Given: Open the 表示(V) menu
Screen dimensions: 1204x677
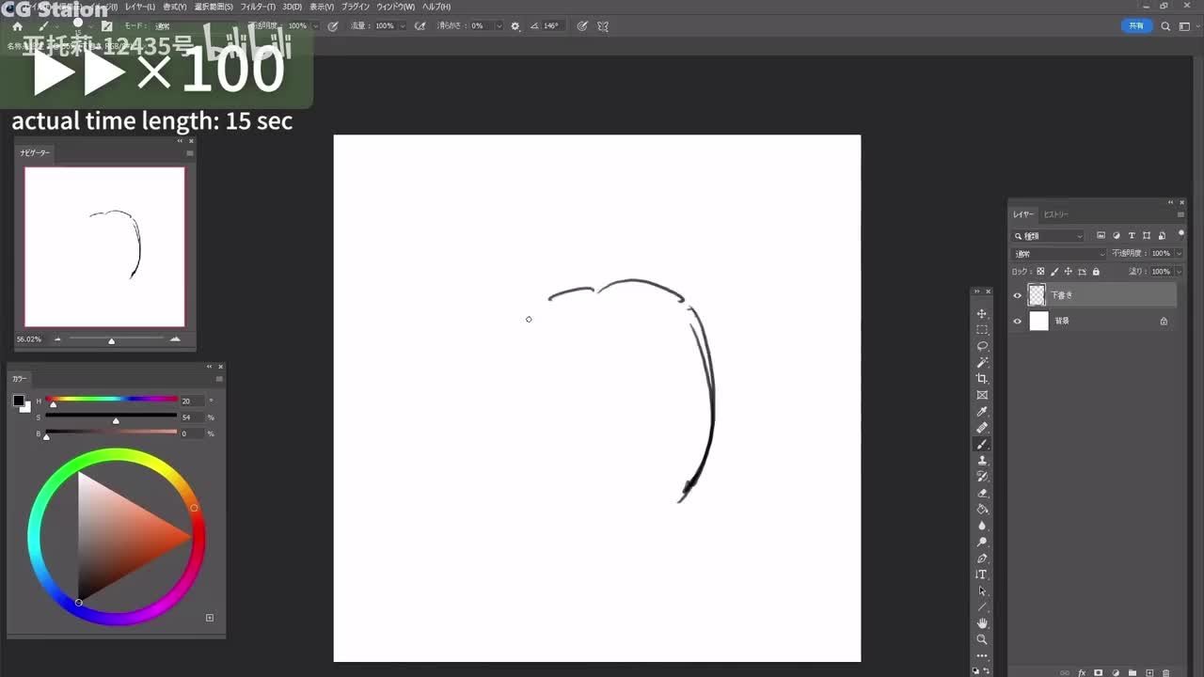Looking at the screenshot, I should [322, 7].
